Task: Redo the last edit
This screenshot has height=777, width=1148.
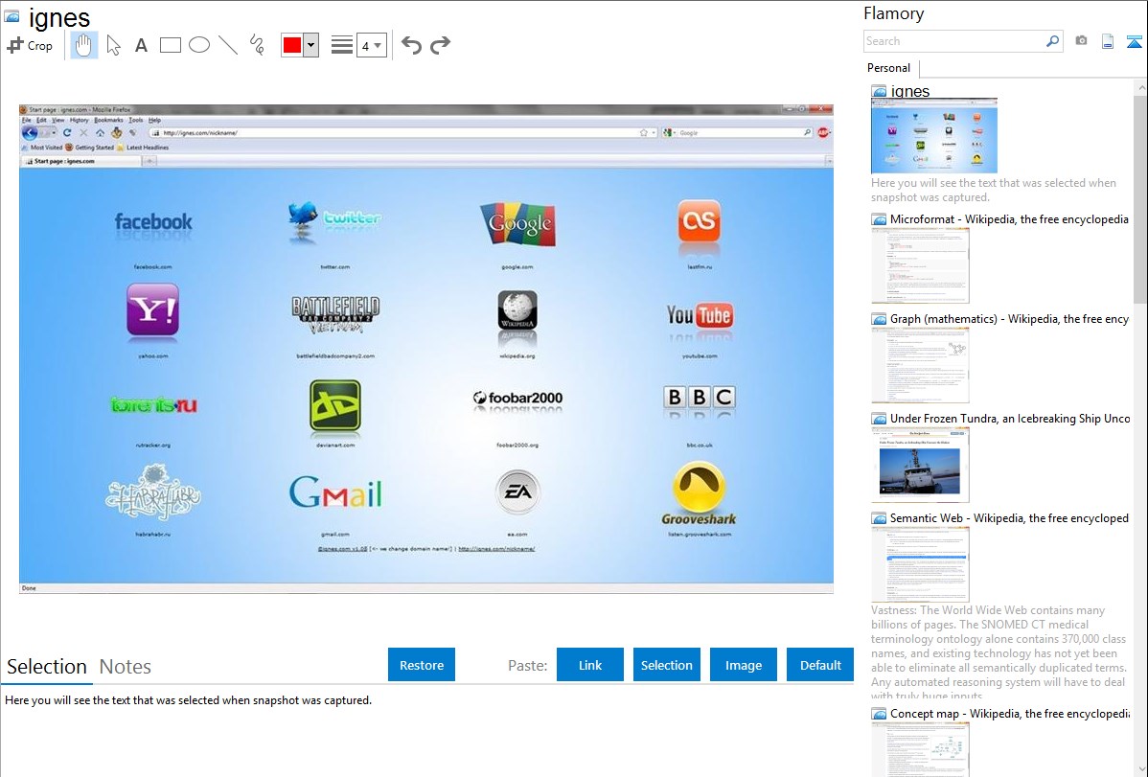Action: coord(440,45)
